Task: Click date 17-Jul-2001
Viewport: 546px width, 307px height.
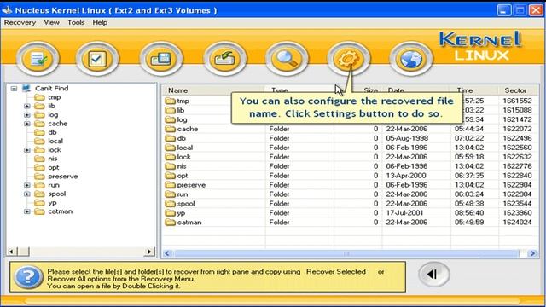Action: point(404,213)
